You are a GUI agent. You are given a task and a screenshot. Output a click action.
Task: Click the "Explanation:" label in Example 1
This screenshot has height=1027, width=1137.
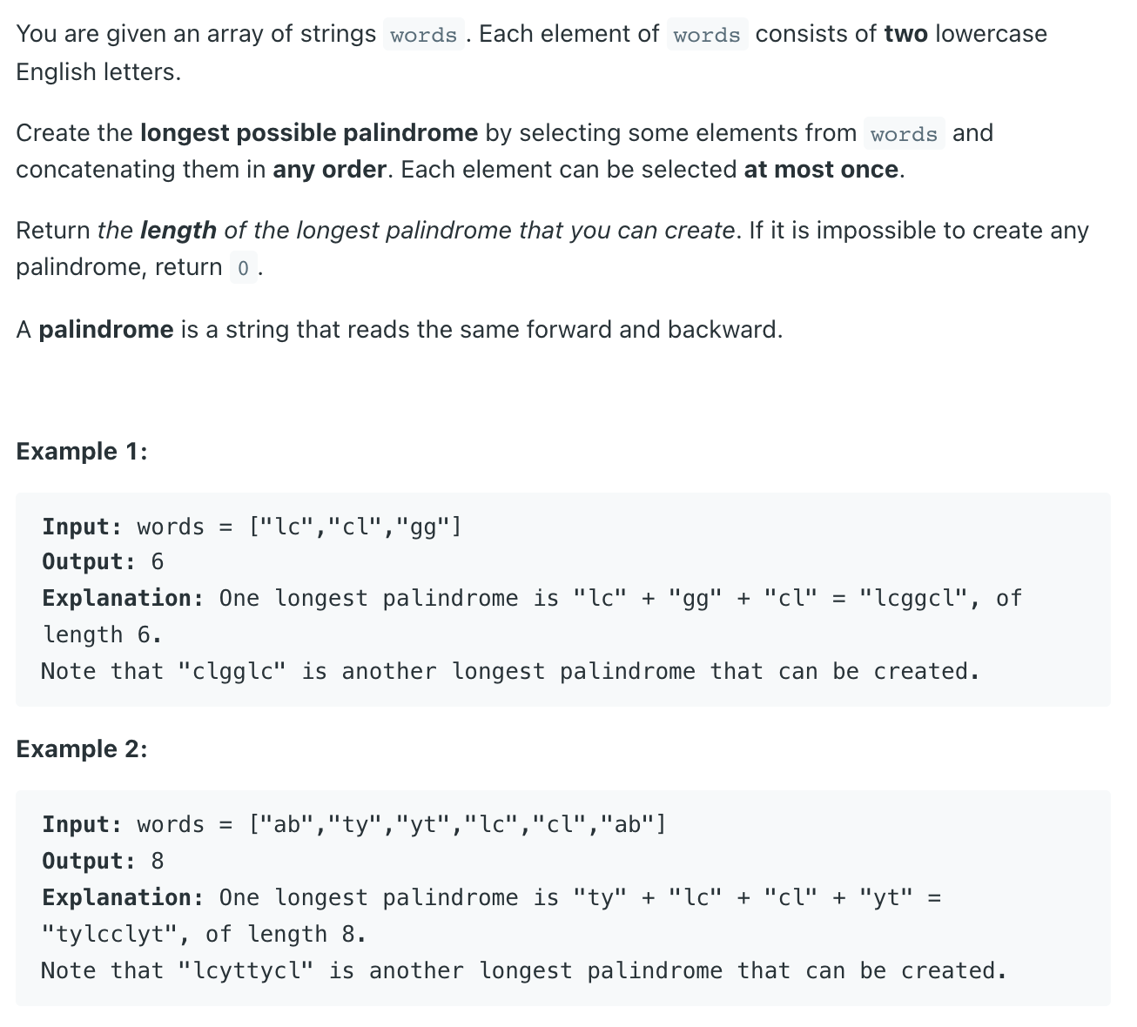click(x=123, y=599)
